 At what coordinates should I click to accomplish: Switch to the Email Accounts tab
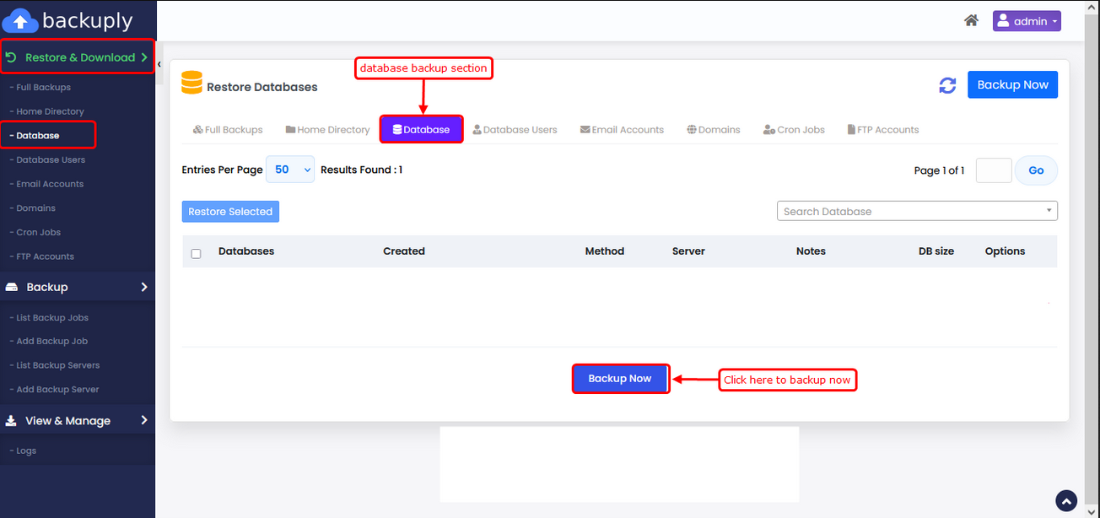point(622,130)
